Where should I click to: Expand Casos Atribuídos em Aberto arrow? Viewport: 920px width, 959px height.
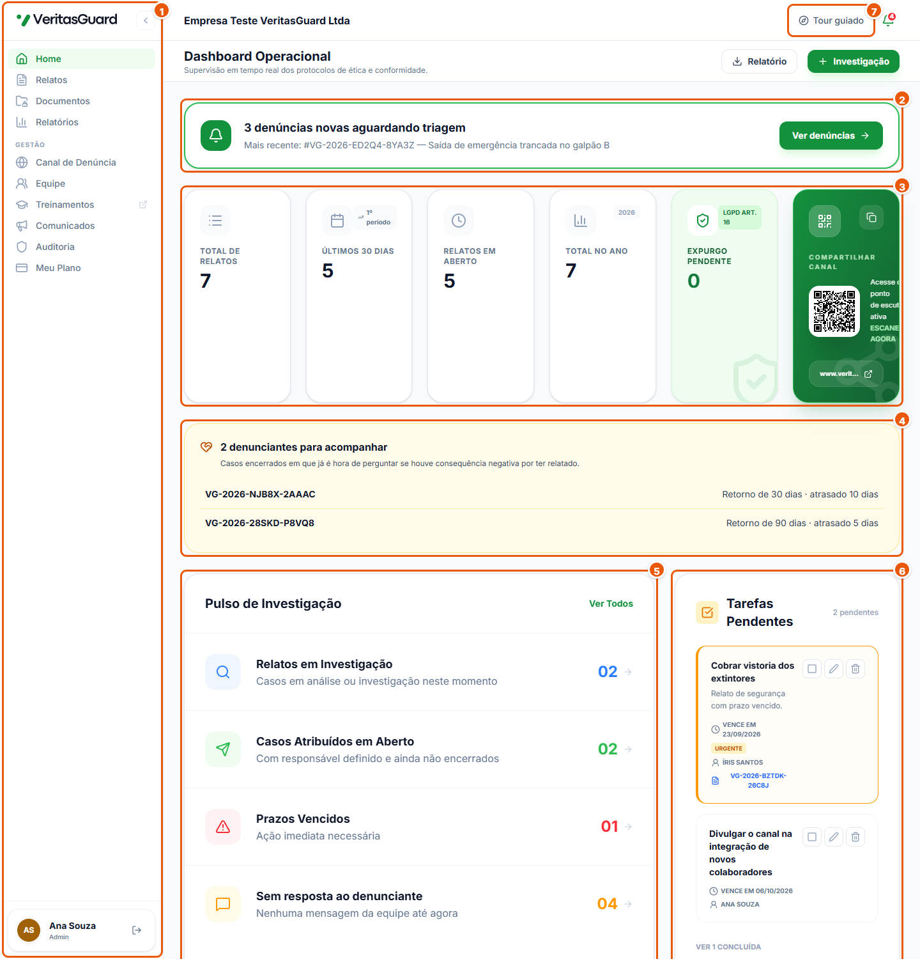[628, 749]
